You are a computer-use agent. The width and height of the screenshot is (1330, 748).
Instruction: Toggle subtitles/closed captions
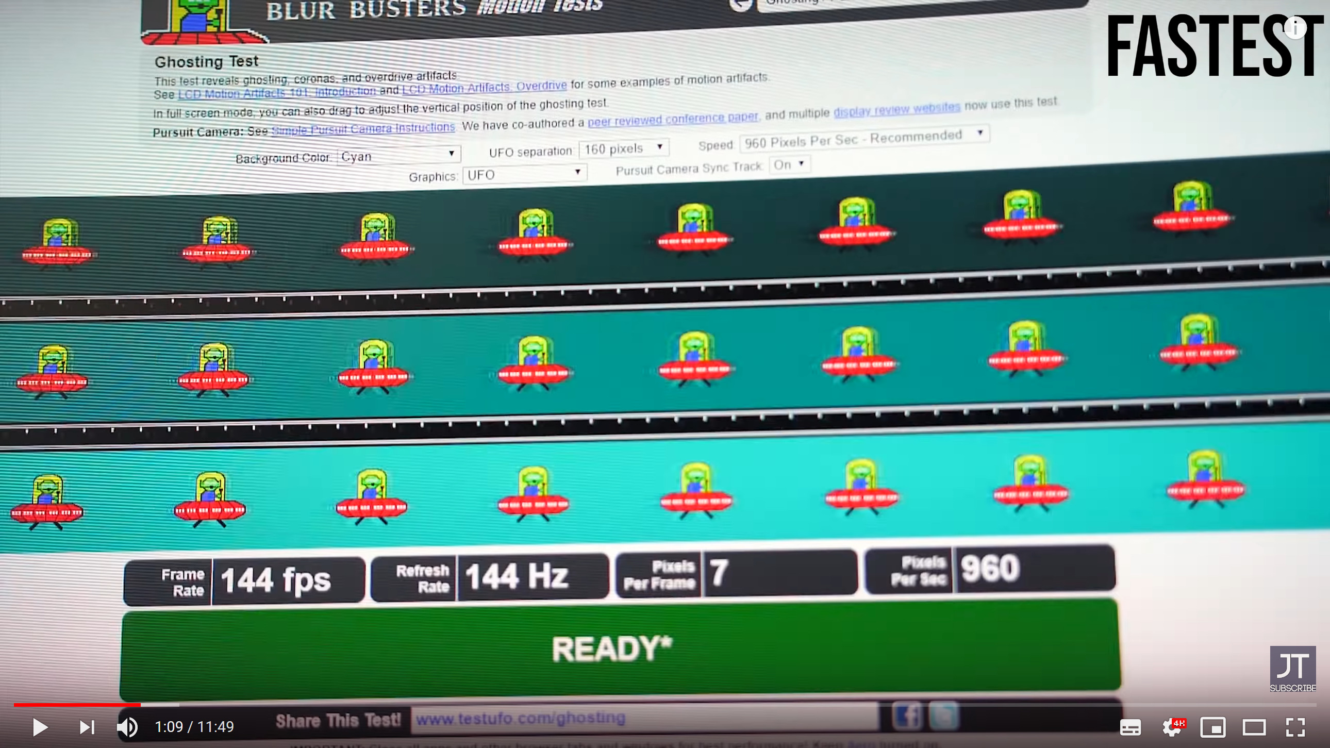[x=1130, y=727]
